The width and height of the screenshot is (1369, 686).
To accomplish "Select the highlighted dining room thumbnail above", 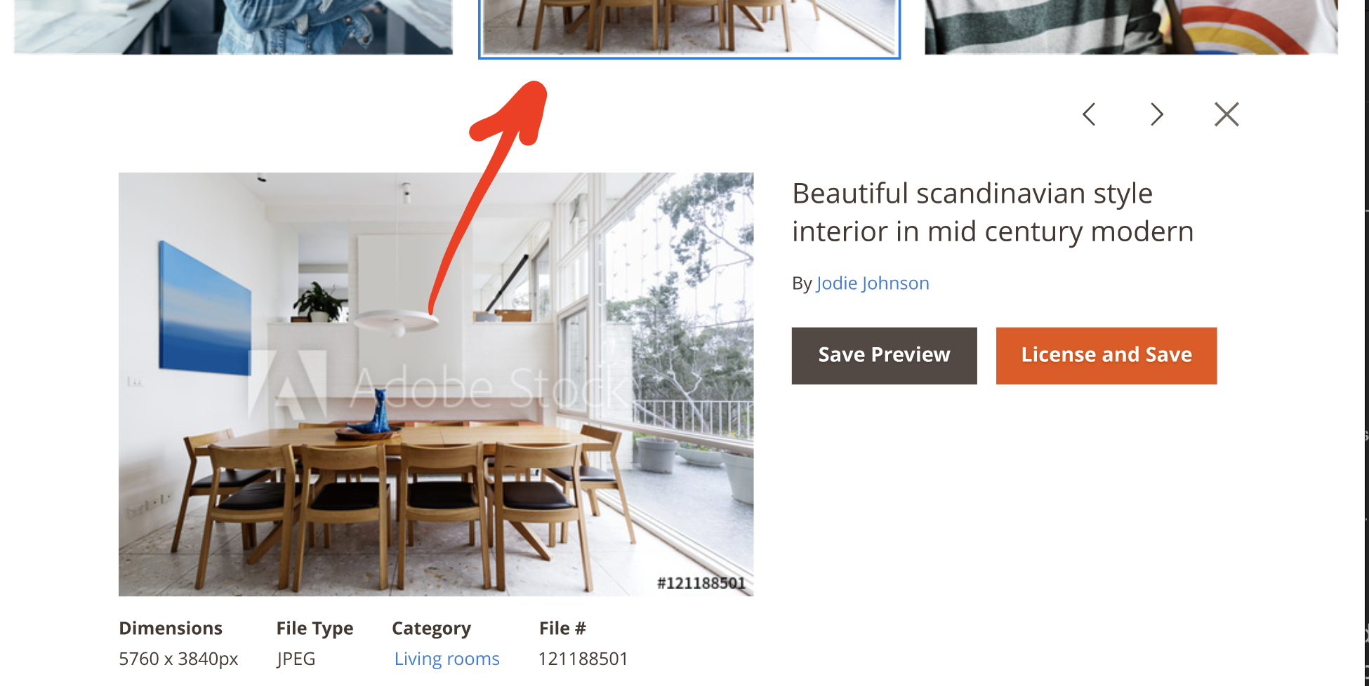I will tap(689, 27).
